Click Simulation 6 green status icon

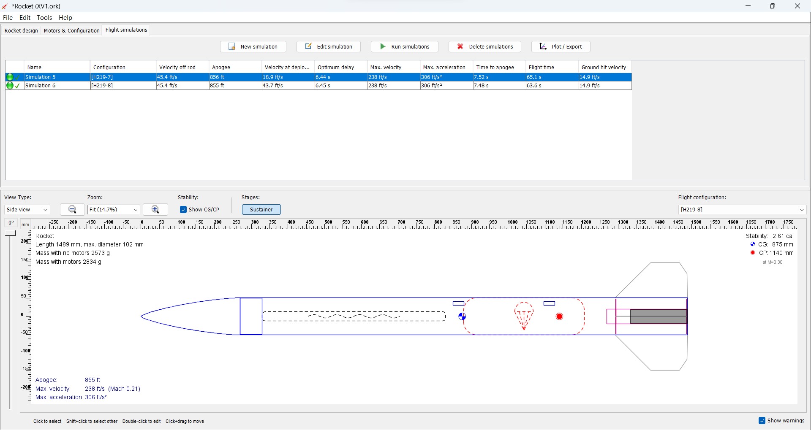[x=10, y=86]
